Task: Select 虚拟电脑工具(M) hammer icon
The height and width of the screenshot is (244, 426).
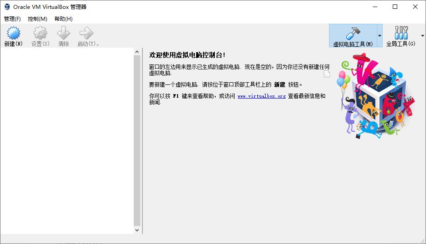Action: 353,34
